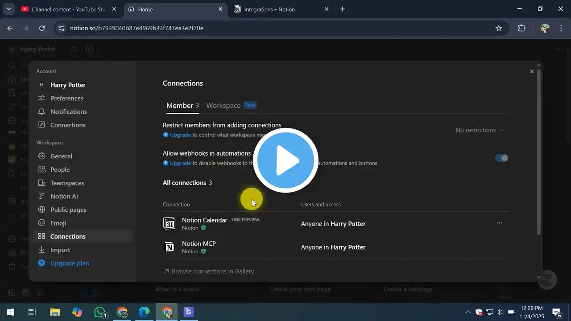
Task: Open the No restrictions dropdown
Action: click(480, 130)
